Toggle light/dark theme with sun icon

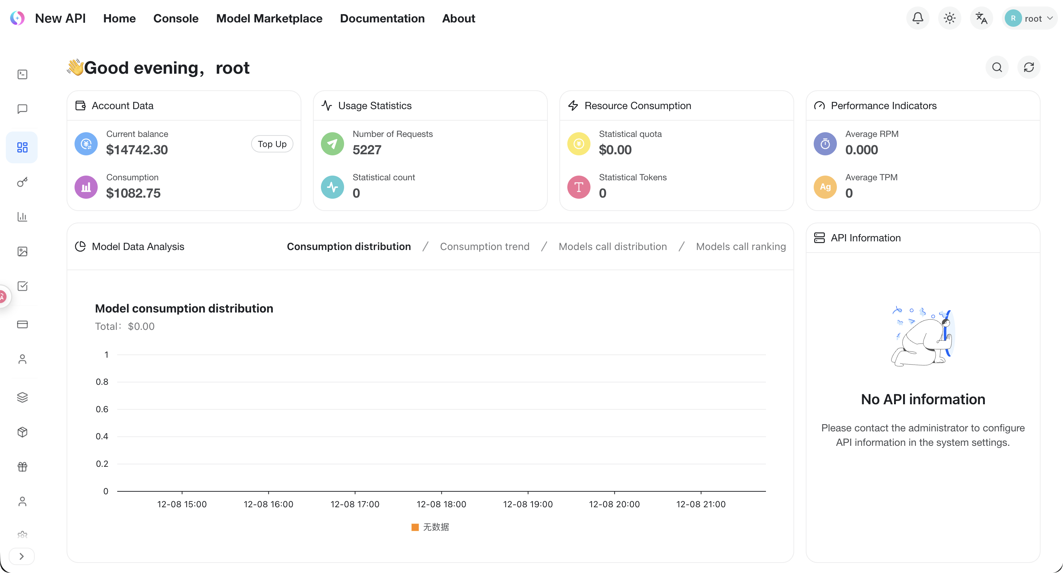pos(949,18)
